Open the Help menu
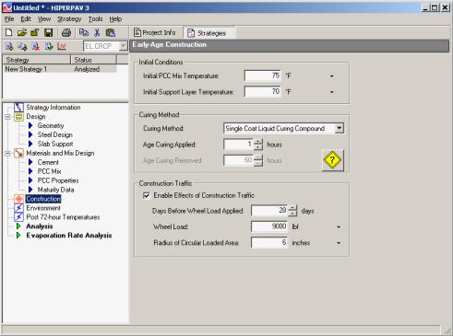Image resolution: width=453 pixels, height=336 pixels. coord(115,19)
